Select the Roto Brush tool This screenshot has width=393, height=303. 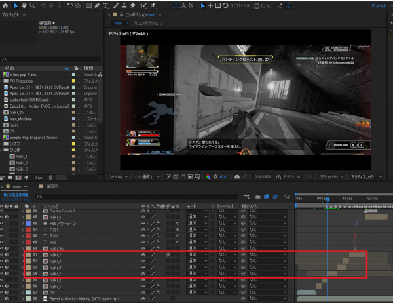(x=143, y=5)
